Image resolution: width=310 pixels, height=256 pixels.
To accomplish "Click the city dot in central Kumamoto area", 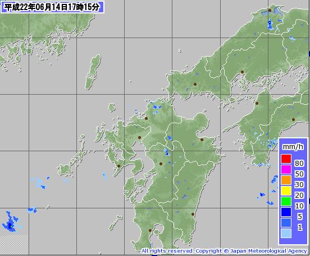I will [161, 164].
